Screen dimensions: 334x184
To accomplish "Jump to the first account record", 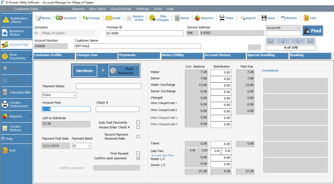I will 270,41.
